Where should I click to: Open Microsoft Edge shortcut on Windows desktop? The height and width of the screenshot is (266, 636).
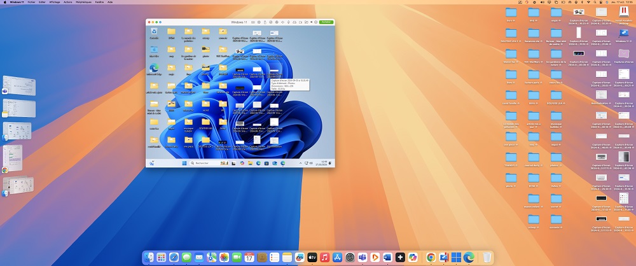click(154, 69)
